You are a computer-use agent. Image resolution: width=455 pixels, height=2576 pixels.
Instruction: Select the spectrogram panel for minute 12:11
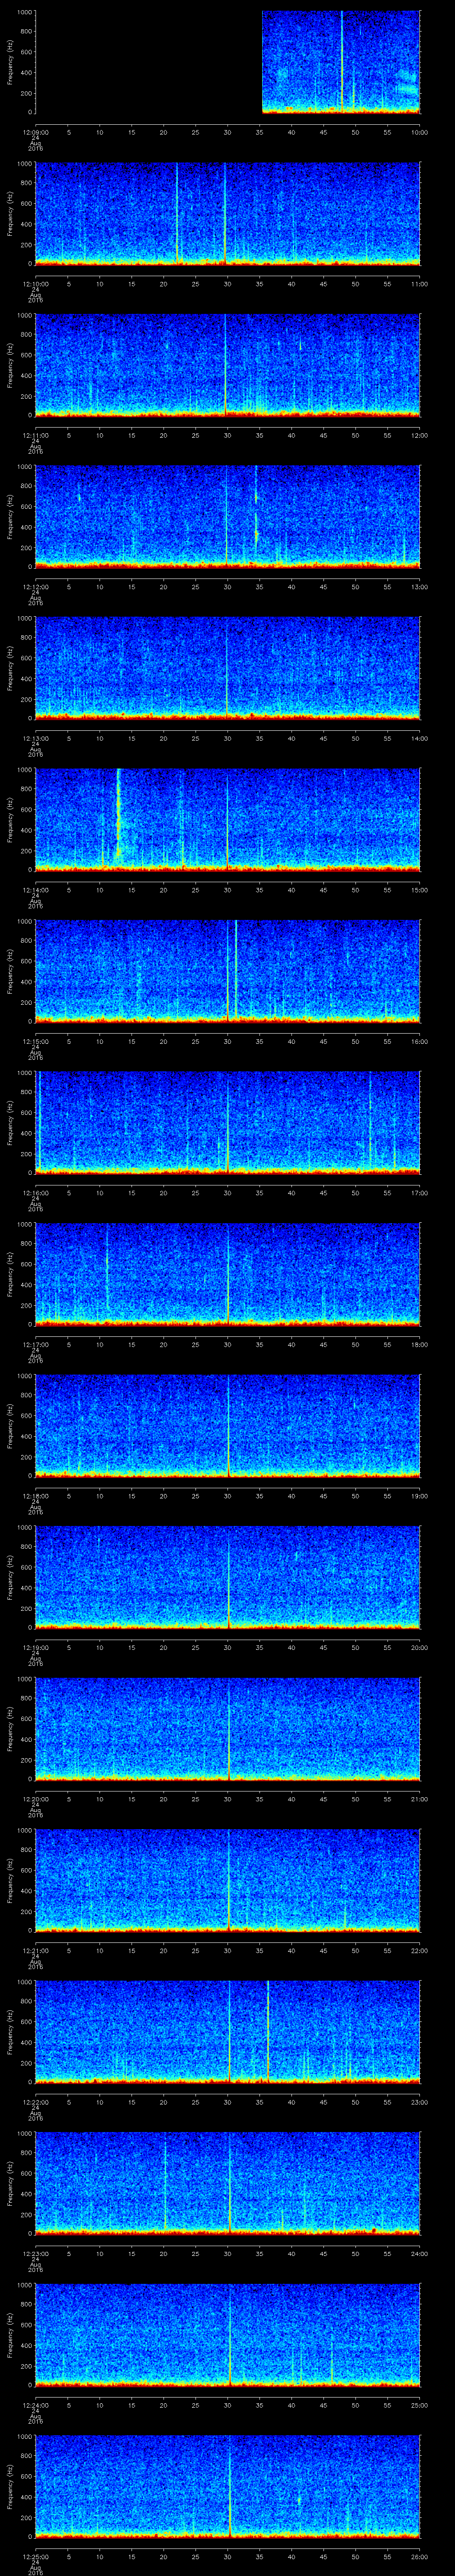pos(227,365)
